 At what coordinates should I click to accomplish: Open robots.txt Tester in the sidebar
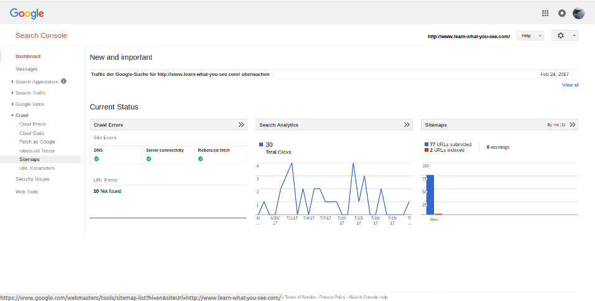click(x=37, y=150)
